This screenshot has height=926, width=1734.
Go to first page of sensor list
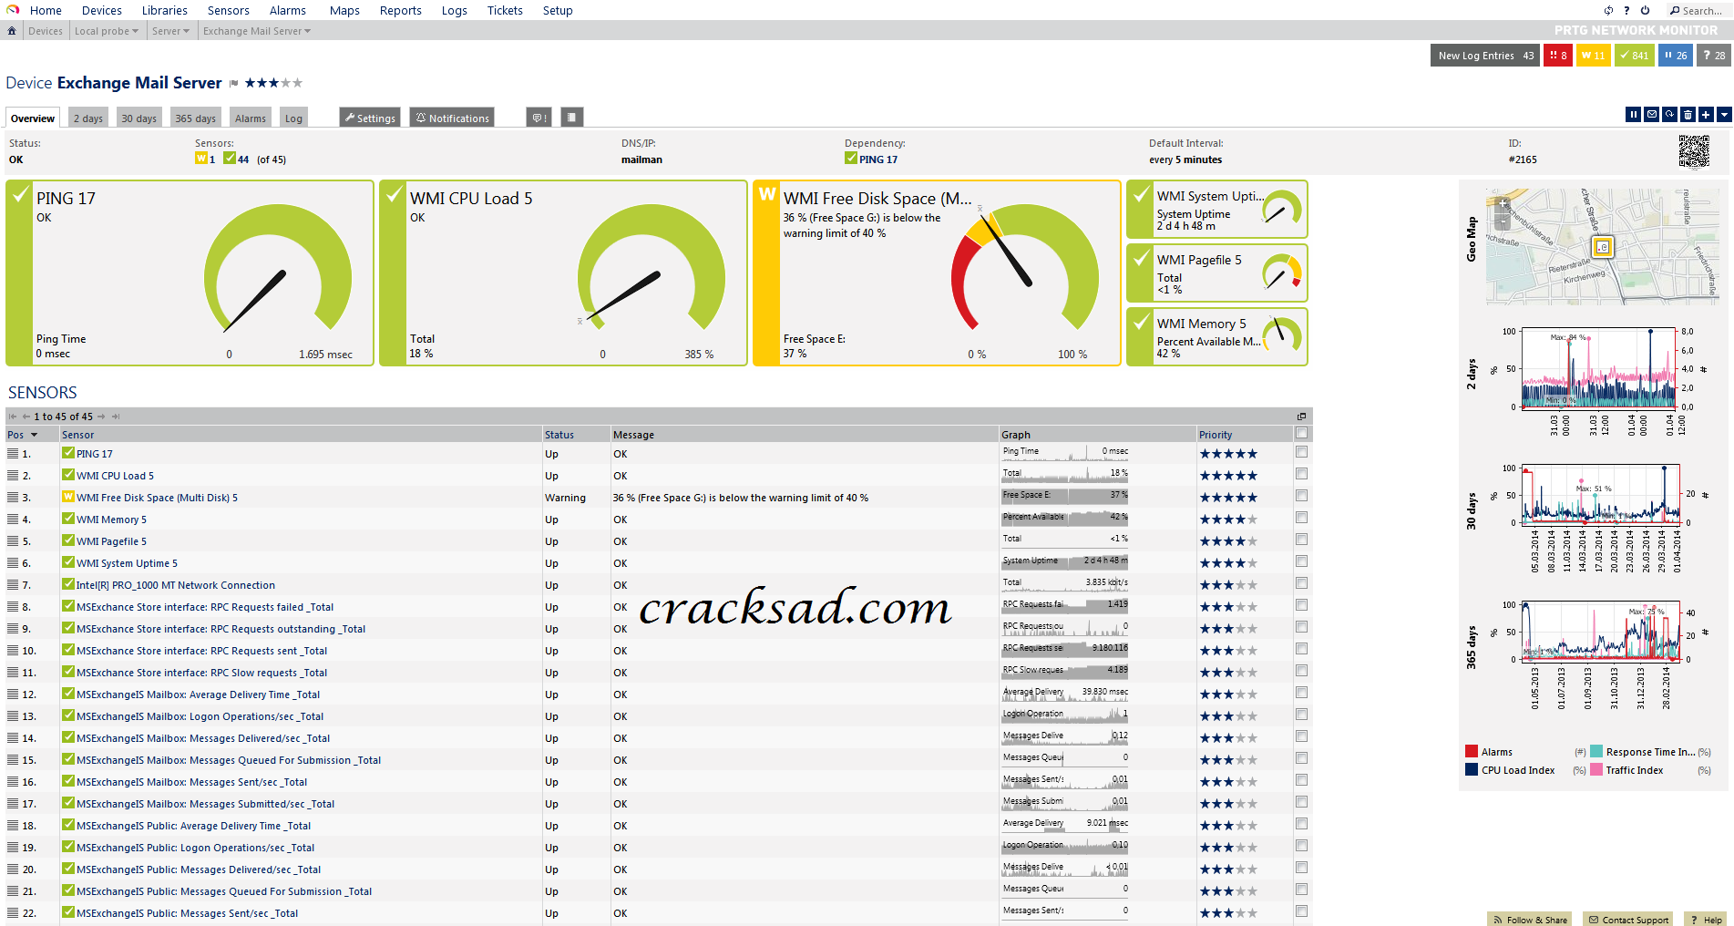[x=13, y=417]
